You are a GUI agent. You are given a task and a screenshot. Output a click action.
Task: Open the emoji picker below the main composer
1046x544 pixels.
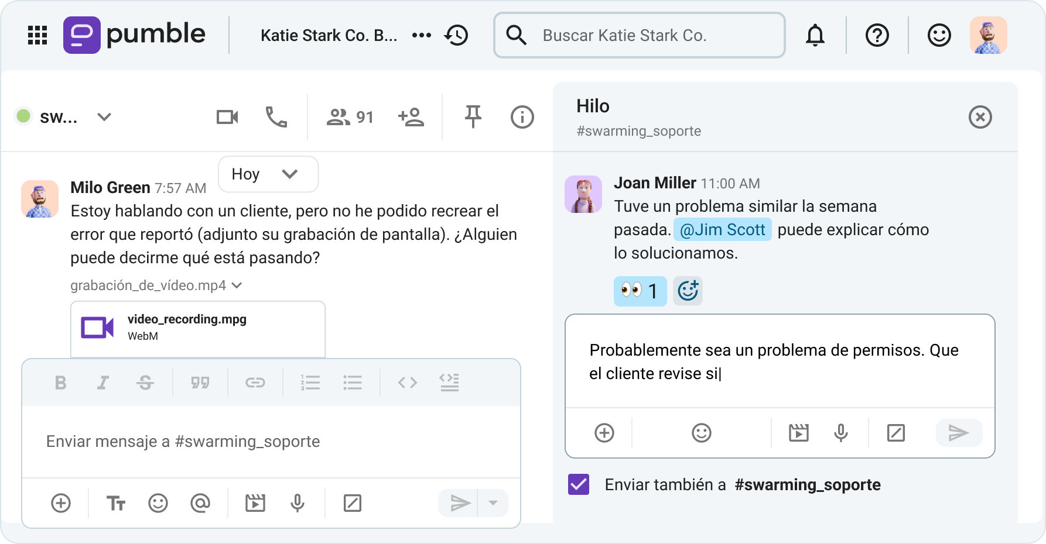point(158,502)
